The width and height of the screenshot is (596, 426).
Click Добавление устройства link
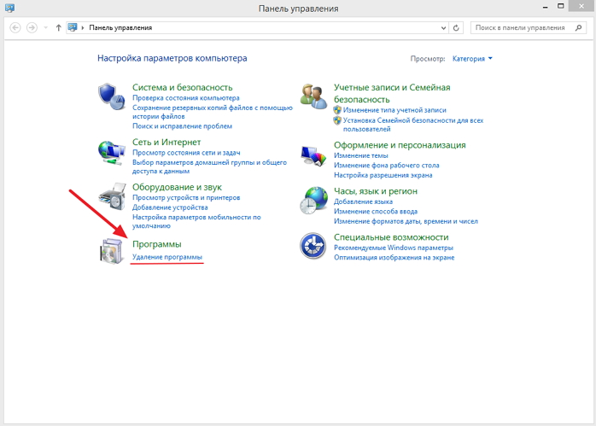click(x=170, y=207)
